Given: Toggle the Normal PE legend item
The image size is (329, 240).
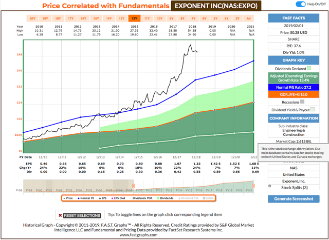Looking at the screenshot, I should (85, 198).
